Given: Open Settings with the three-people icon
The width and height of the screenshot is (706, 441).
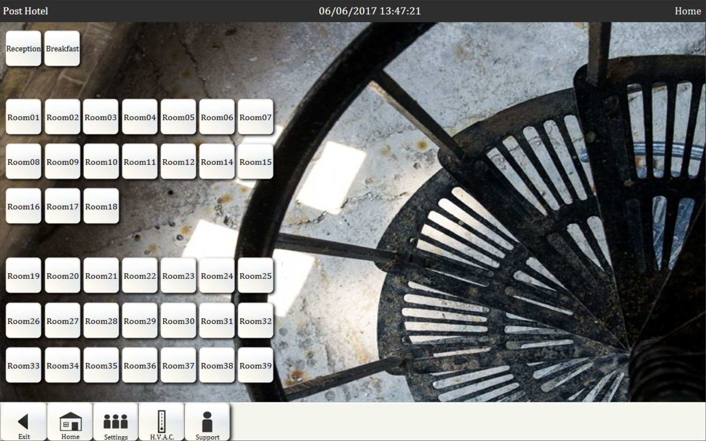Looking at the screenshot, I should (116, 422).
